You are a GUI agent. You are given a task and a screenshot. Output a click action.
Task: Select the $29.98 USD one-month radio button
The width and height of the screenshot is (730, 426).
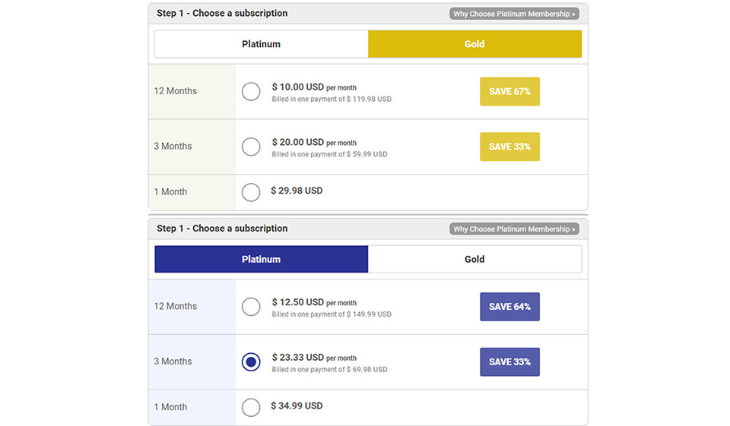[x=251, y=192]
